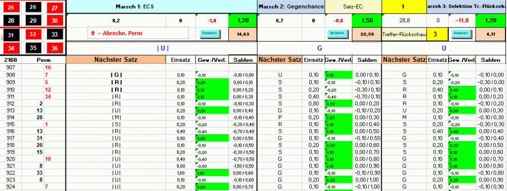Select the 'Marsch 2: Gegenchance' header cell

pos(291,7)
